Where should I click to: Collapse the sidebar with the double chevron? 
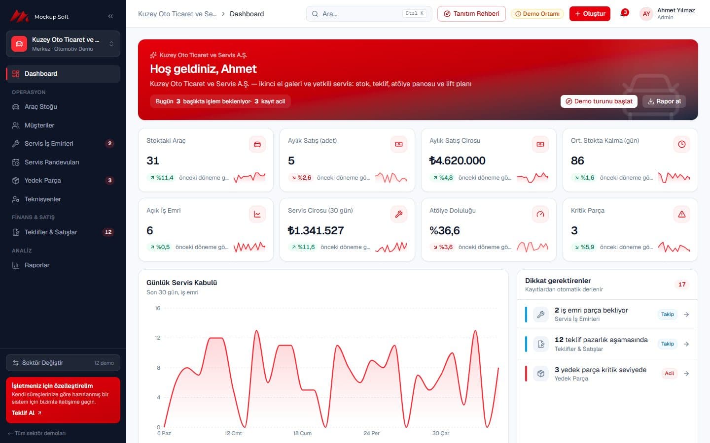[110, 16]
